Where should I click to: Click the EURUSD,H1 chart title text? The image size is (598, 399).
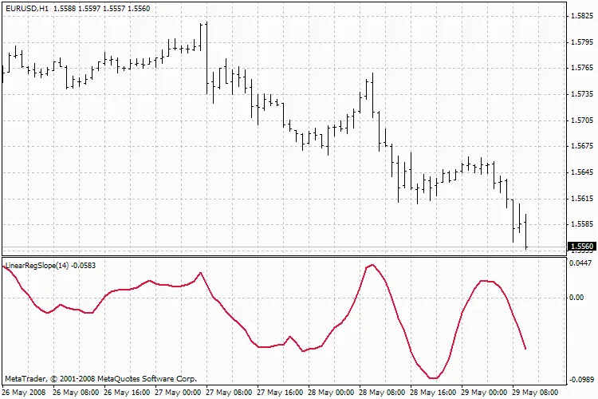[x=25, y=7]
